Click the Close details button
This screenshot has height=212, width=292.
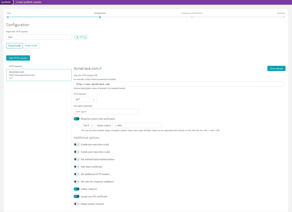pos(276,68)
